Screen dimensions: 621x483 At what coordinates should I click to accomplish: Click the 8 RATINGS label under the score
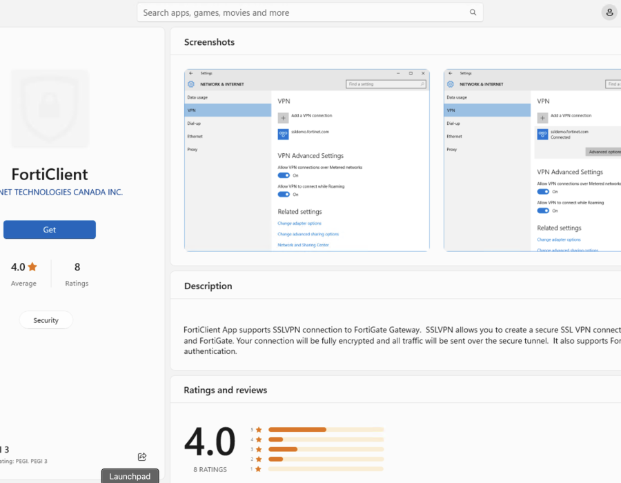(x=210, y=469)
